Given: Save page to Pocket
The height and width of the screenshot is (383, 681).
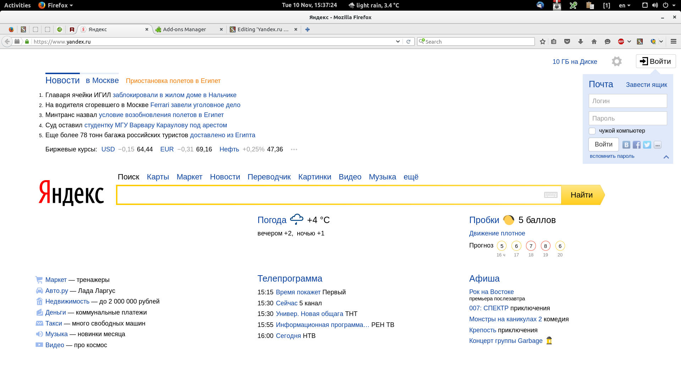Looking at the screenshot, I should coord(567,41).
